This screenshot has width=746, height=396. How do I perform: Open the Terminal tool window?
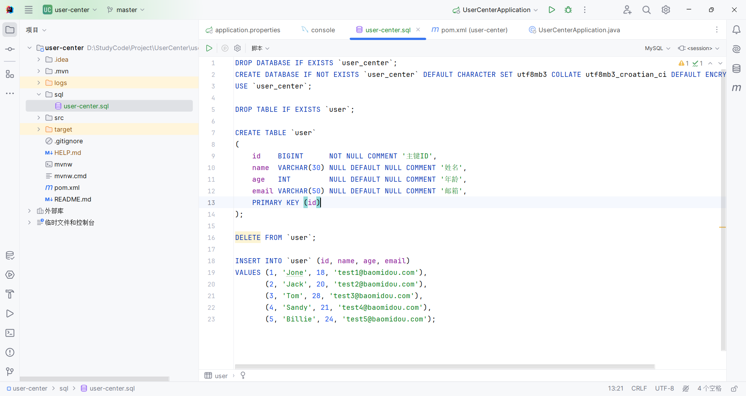coord(10,333)
